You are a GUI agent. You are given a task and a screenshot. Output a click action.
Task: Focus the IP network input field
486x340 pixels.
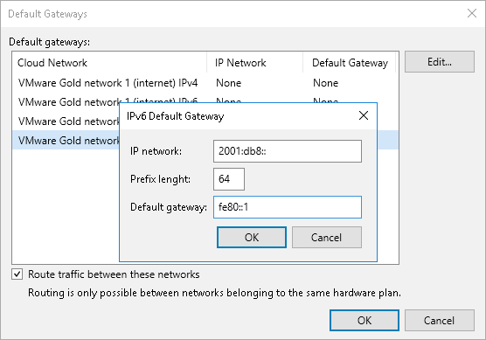click(x=288, y=151)
